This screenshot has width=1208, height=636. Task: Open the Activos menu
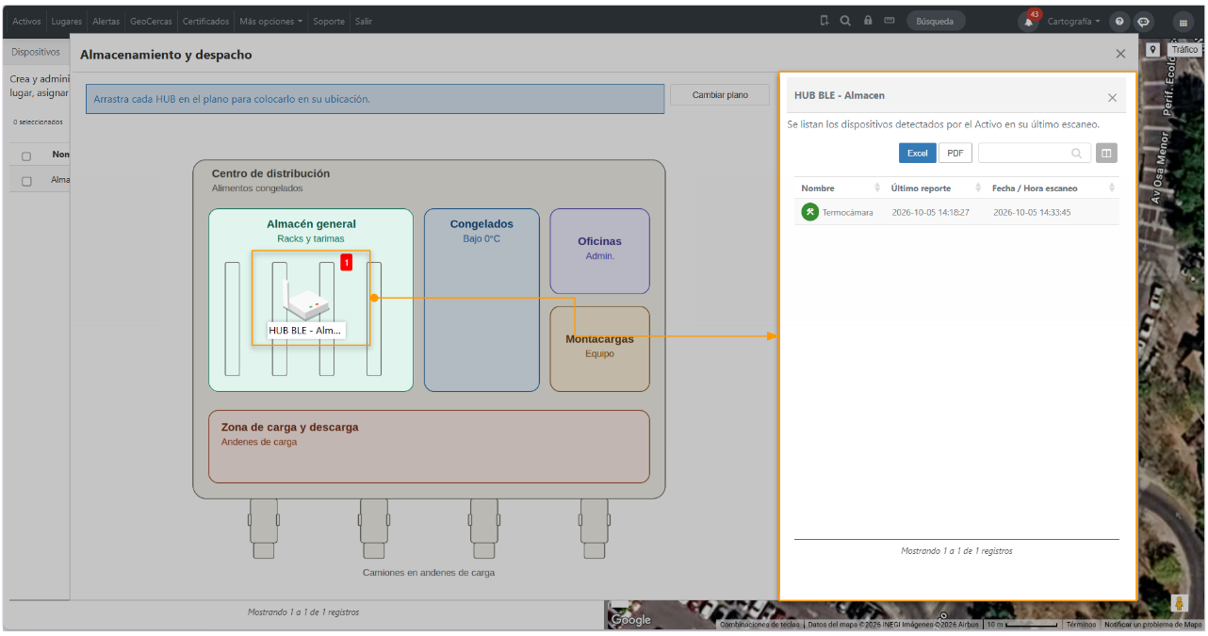[x=26, y=21]
